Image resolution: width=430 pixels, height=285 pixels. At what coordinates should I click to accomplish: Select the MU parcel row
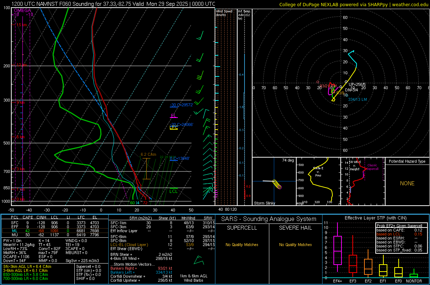coord(55,235)
